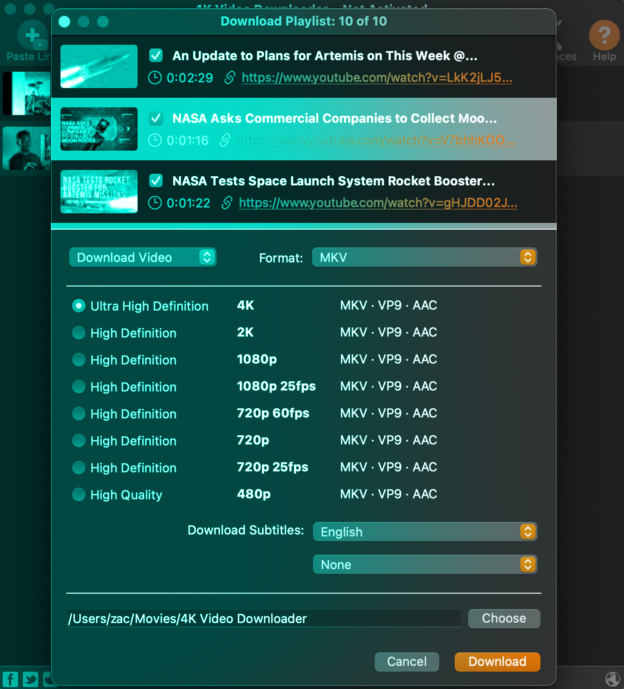624x689 pixels.
Task: Select the 1080p High Definition quality option
Action: coord(79,360)
